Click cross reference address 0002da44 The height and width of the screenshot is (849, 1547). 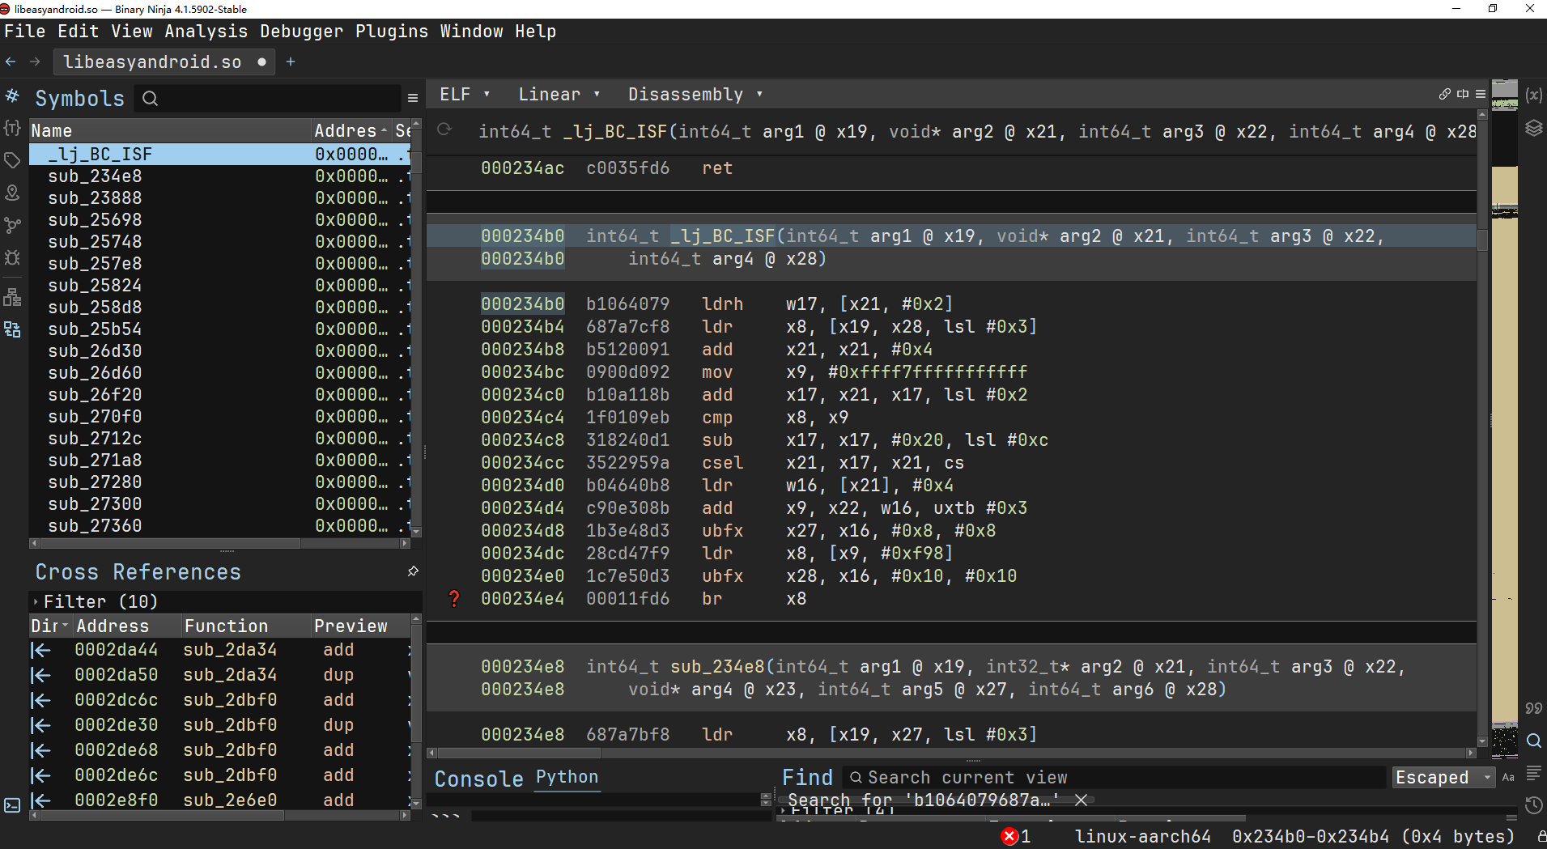117,649
